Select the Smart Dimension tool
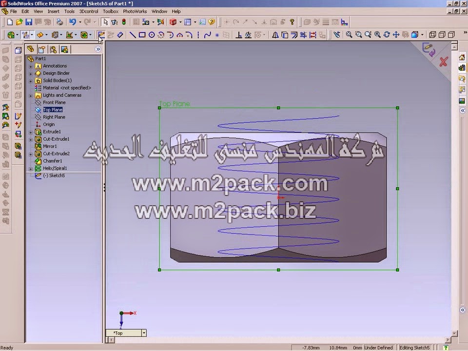 120,35
